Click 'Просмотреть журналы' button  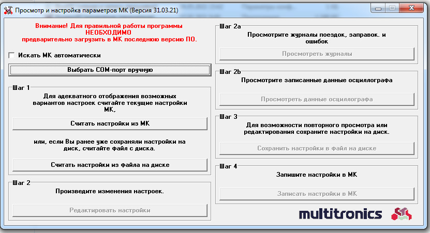pos(317,54)
